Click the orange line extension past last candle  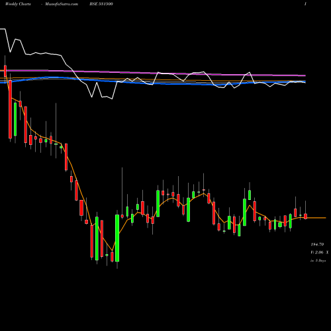coord(316,218)
